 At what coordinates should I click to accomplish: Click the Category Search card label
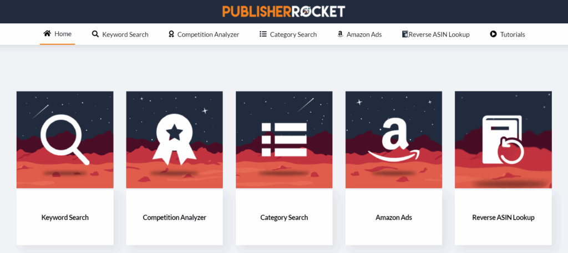point(284,217)
